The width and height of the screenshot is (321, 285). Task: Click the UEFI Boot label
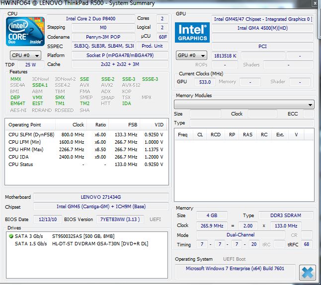click(x=234, y=259)
